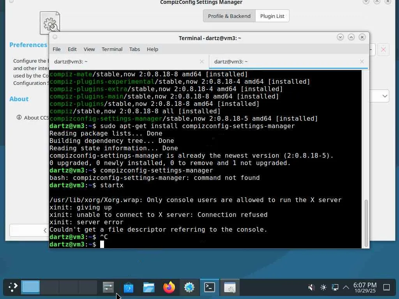Switch to Profile & Backend in CompizConfig
The width and height of the screenshot is (399, 299).
click(x=229, y=16)
